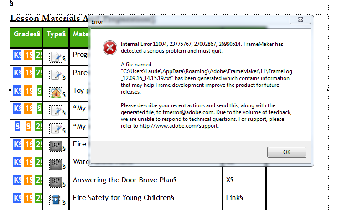Click the Grades column header

tap(26, 34)
